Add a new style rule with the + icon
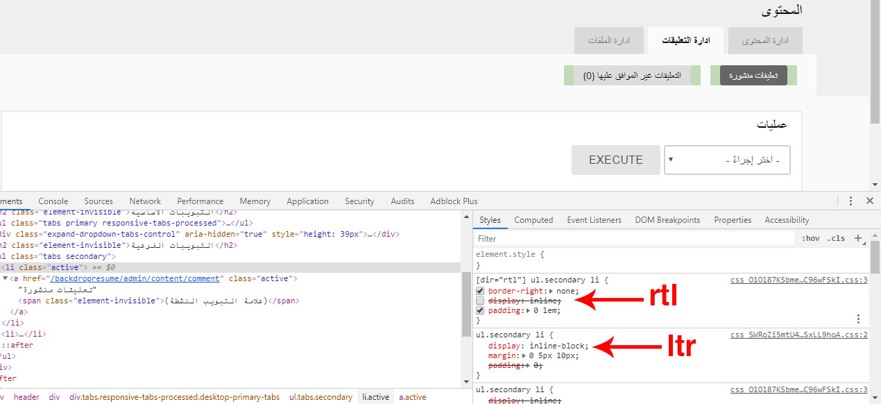This screenshot has height=404, width=881. [857, 238]
